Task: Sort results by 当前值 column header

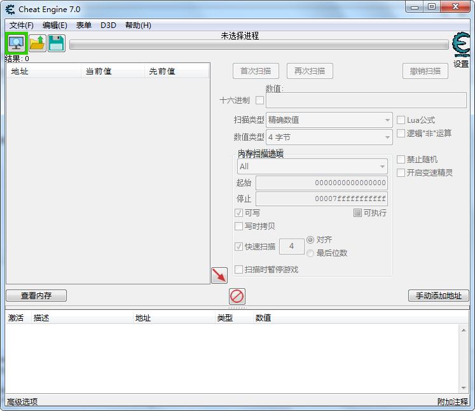Action: pos(113,71)
